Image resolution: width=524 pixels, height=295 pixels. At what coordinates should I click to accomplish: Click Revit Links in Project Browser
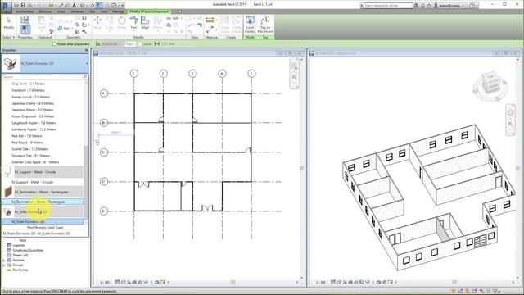(x=20, y=270)
